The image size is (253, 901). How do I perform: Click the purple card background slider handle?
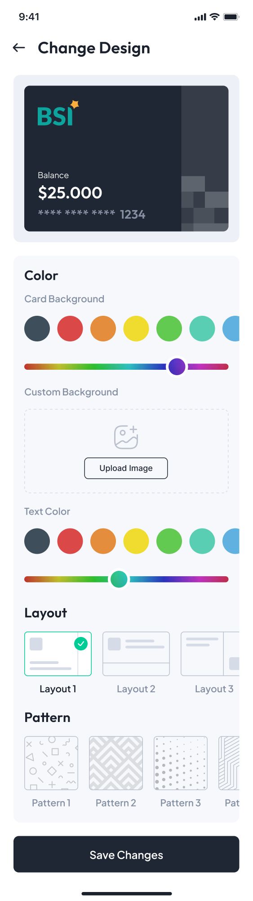point(177,367)
